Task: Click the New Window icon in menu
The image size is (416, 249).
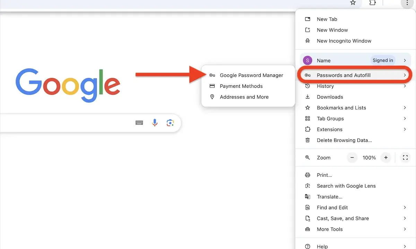Action: click(x=307, y=30)
